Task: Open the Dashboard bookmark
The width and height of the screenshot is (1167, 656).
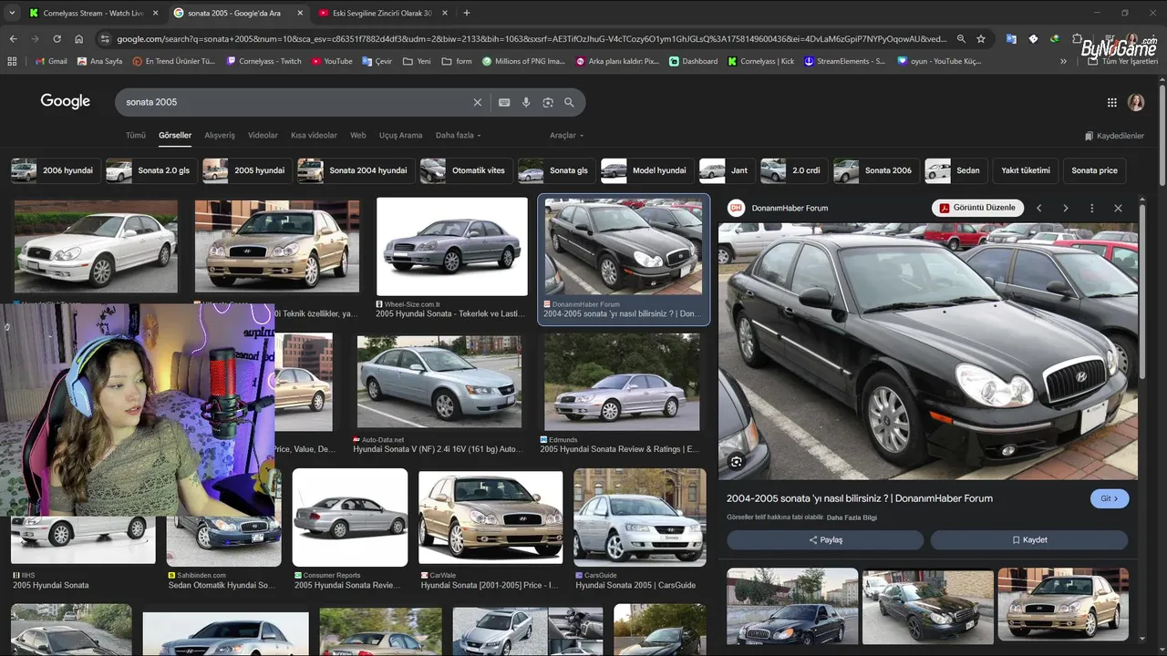Action: 693,61
